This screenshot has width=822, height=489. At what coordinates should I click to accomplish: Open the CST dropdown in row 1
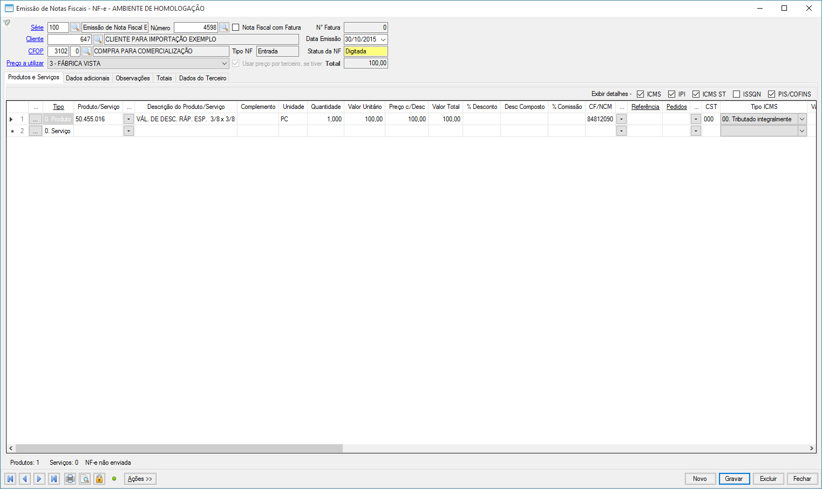click(696, 119)
